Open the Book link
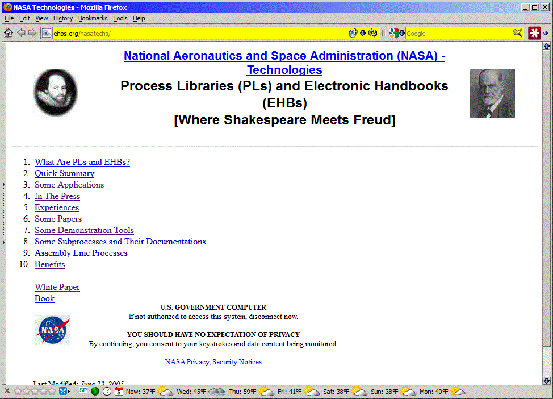Viewport: 553px width, 399px height. tap(44, 298)
